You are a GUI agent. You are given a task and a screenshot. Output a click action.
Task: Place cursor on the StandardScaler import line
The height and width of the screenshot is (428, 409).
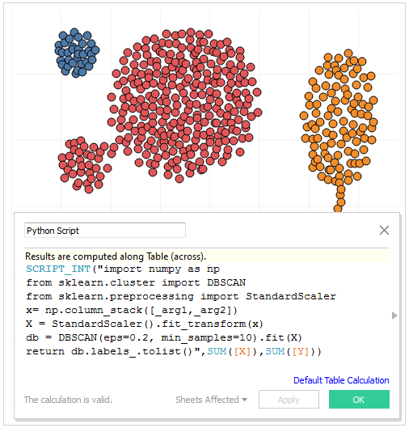click(181, 296)
